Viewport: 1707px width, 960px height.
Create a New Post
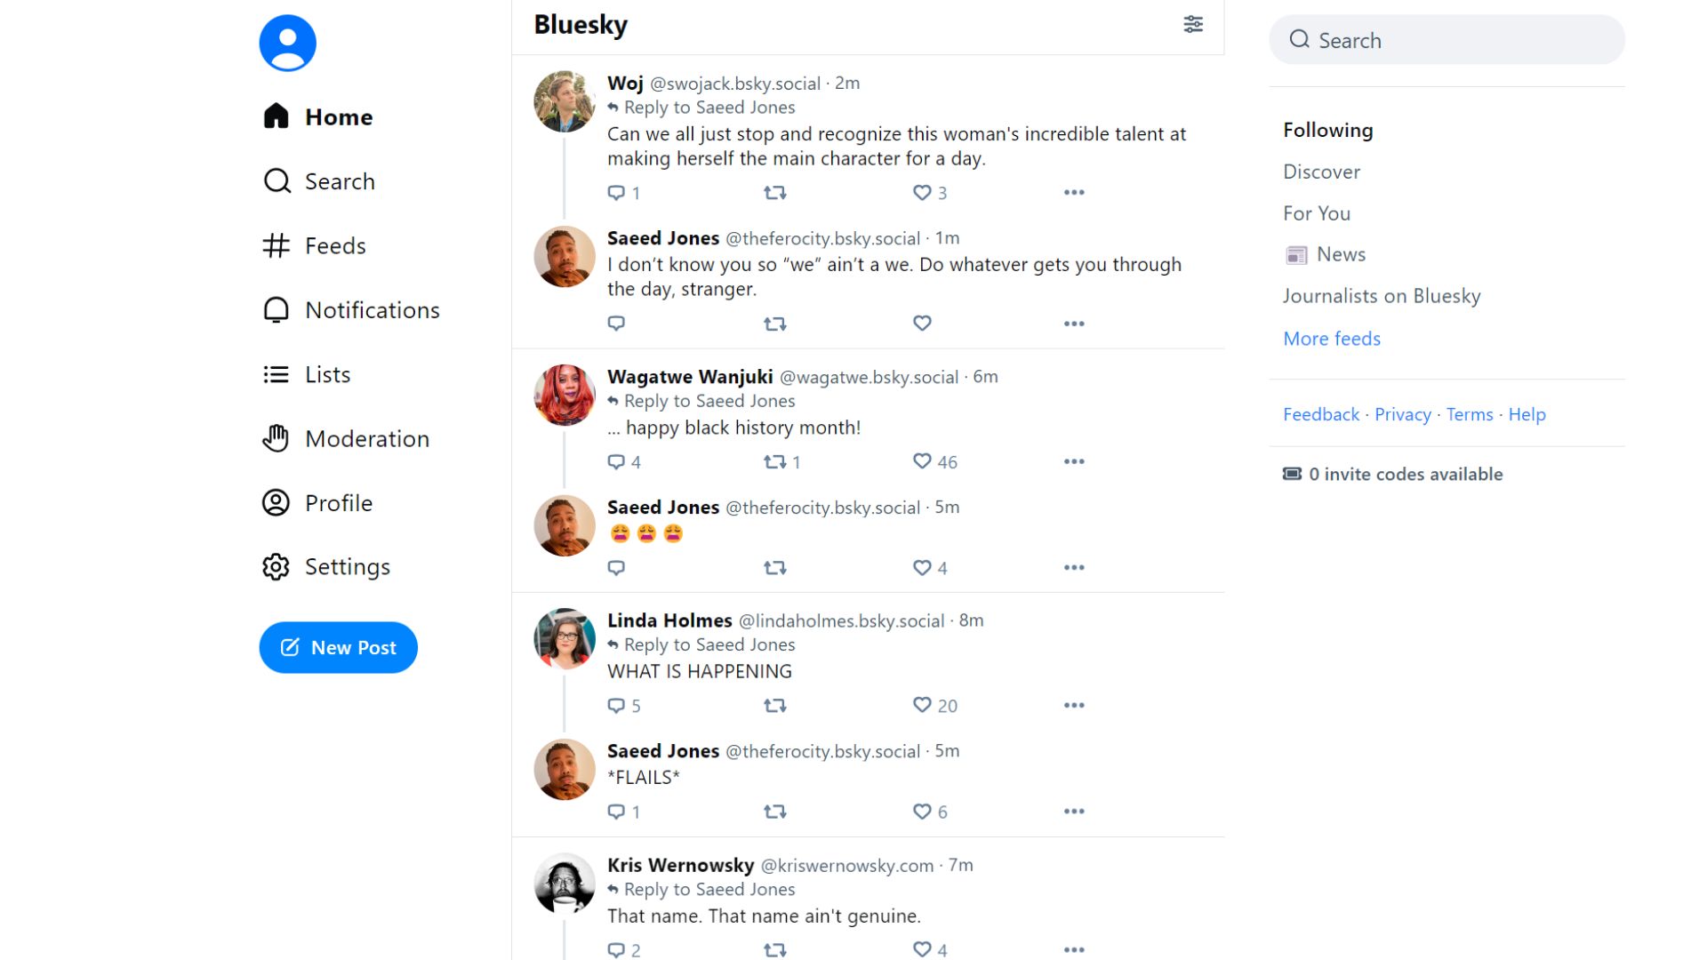[338, 647]
